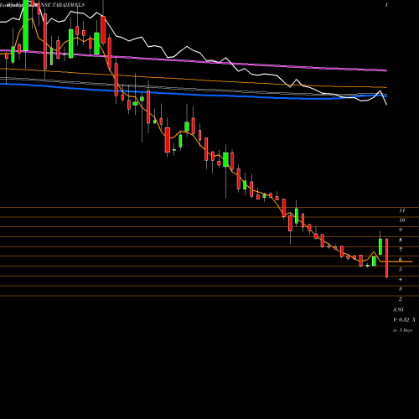The height and width of the screenshot is (419, 419).
Task: Click the tall green candle at chart start
Action: coord(26,25)
